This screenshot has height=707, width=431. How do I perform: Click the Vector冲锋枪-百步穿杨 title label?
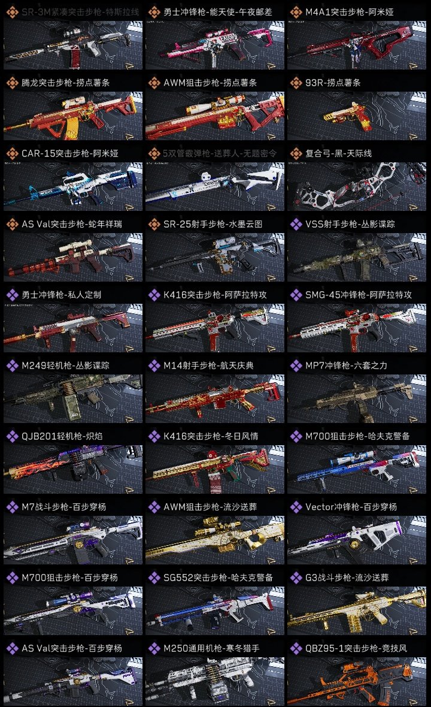[351, 507]
